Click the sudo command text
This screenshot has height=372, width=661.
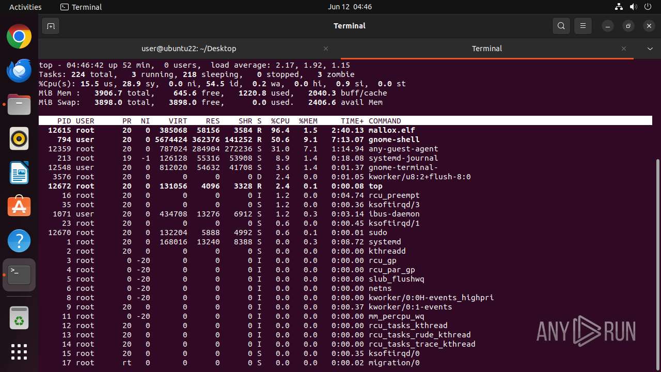[x=378, y=233]
